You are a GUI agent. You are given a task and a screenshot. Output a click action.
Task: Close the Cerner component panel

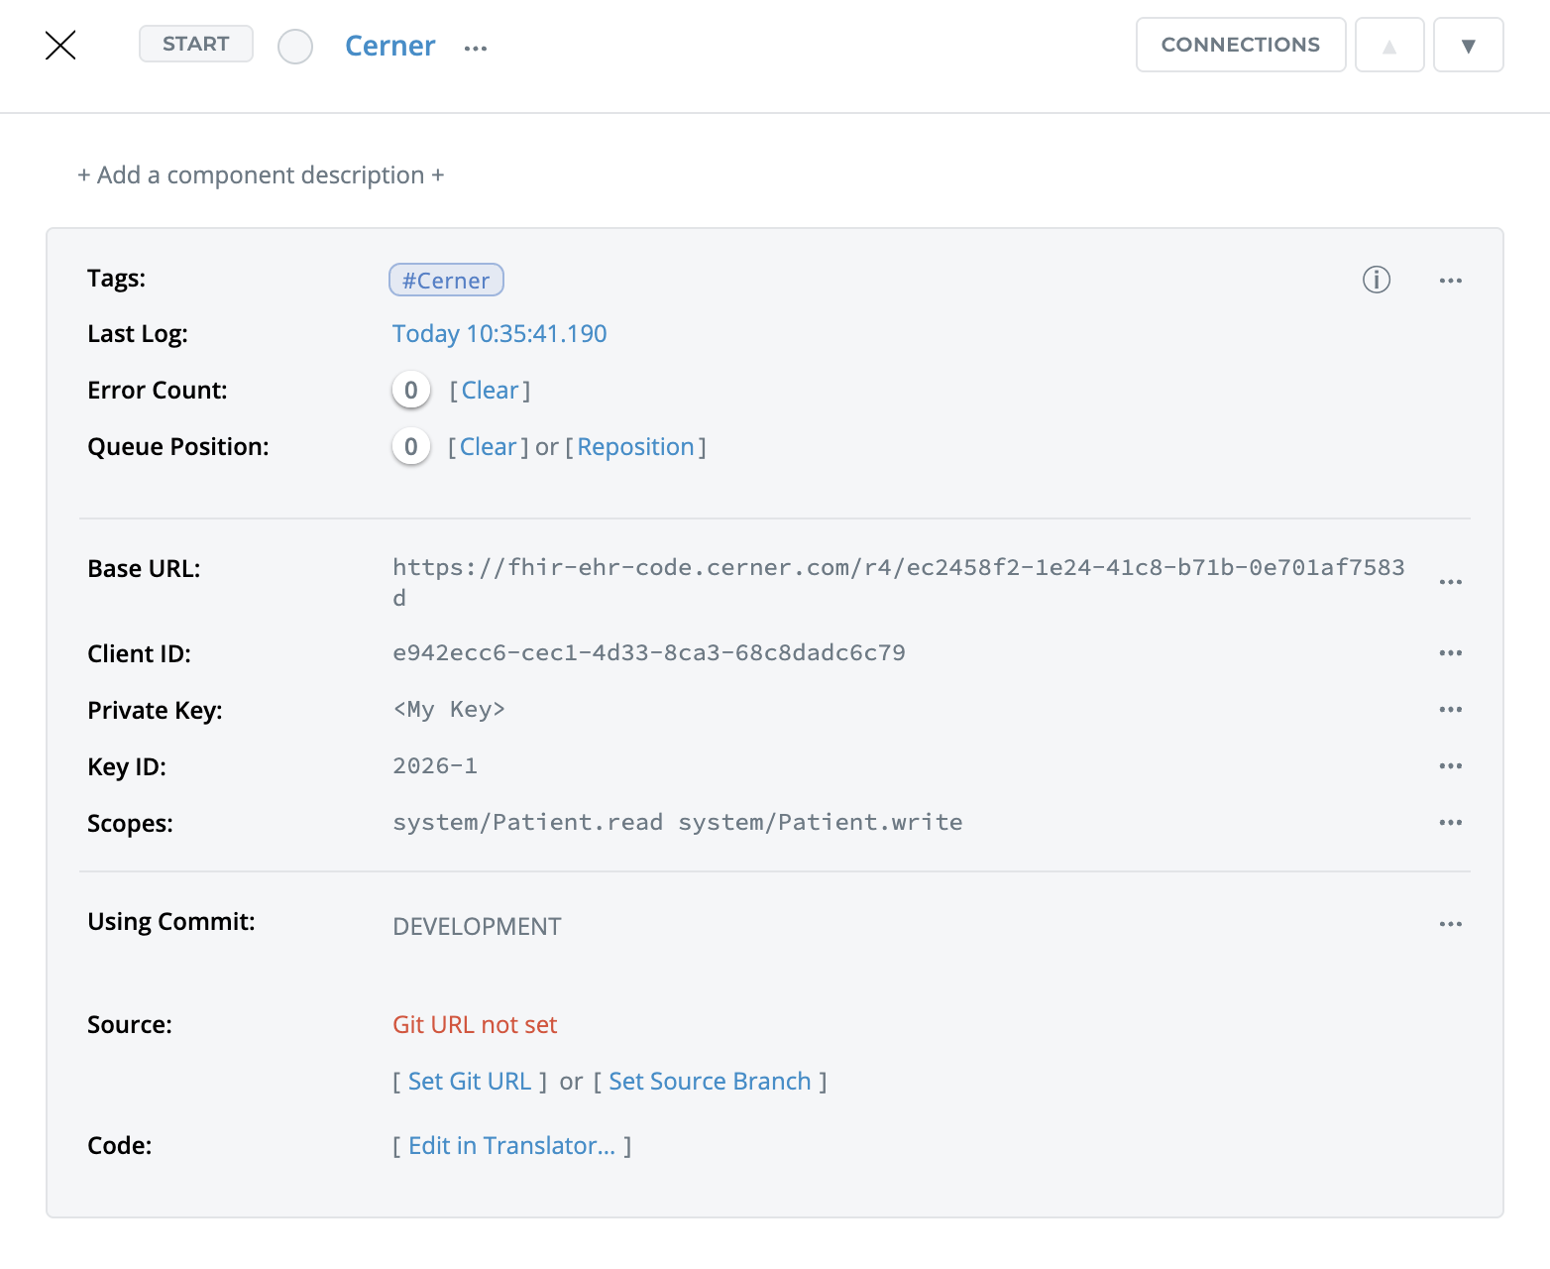tap(60, 46)
